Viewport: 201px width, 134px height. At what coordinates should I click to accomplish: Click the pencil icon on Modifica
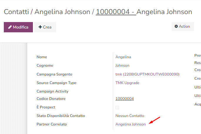click(10, 27)
